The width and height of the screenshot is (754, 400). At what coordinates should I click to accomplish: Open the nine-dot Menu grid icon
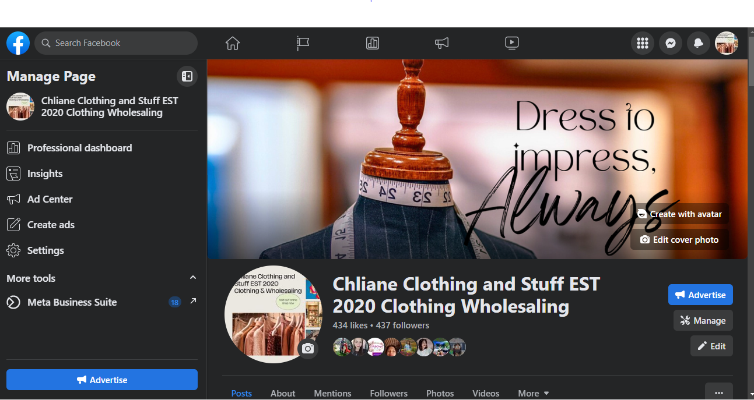643,43
